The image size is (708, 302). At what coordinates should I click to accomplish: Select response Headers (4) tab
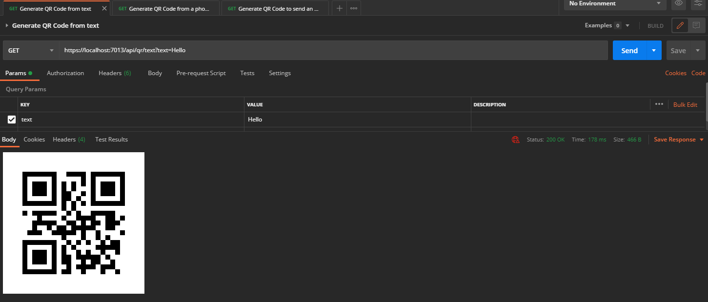click(69, 140)
